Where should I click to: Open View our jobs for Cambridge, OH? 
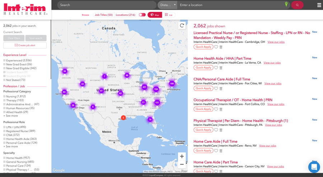pos(276,42)
